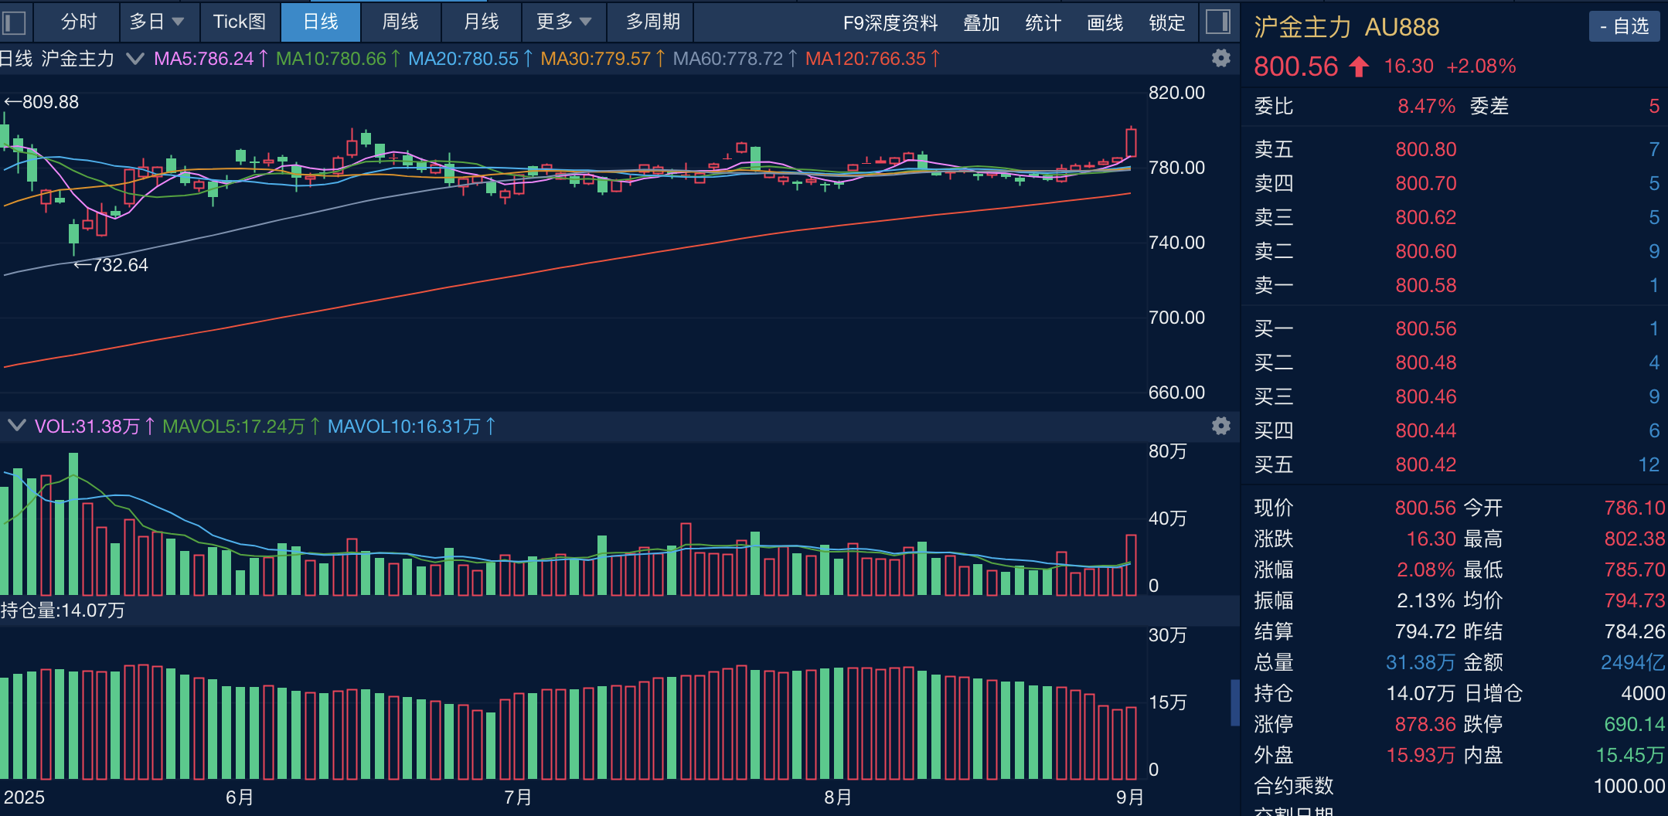Open main chart settings gear

coord(1221,58)
